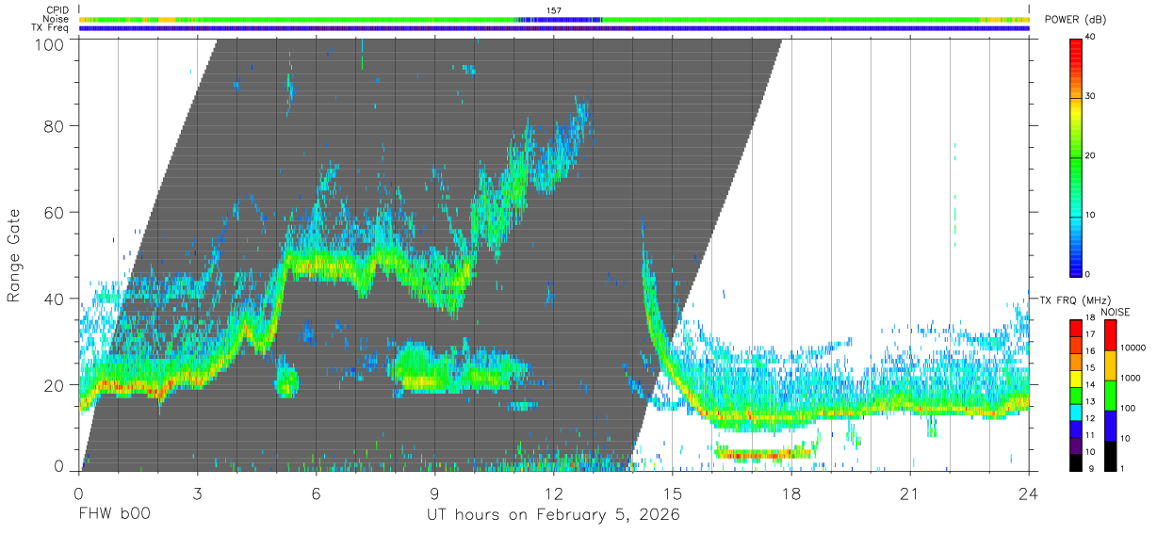Click the 12 label on the frequency scale
The height and width of the screenshot is (534, 1157).
click(1090, 418)
